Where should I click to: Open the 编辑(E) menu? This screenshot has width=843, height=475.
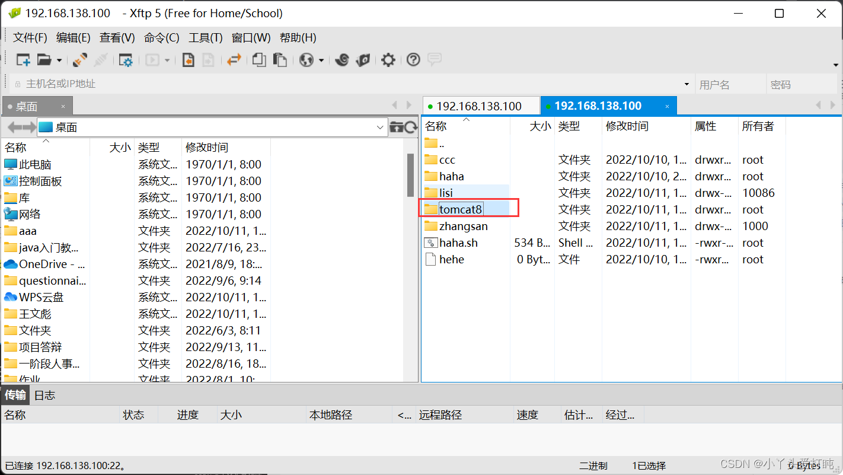click(74, 38)
